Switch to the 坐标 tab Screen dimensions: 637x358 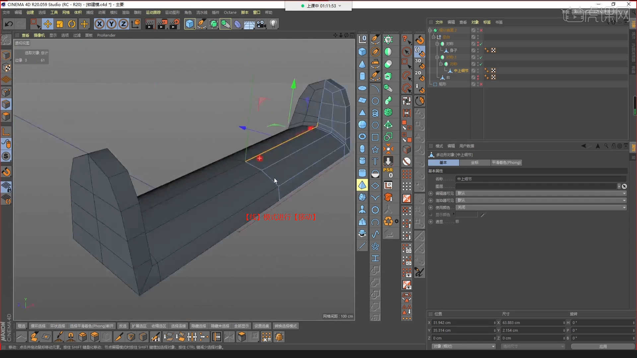pos(475,162)
